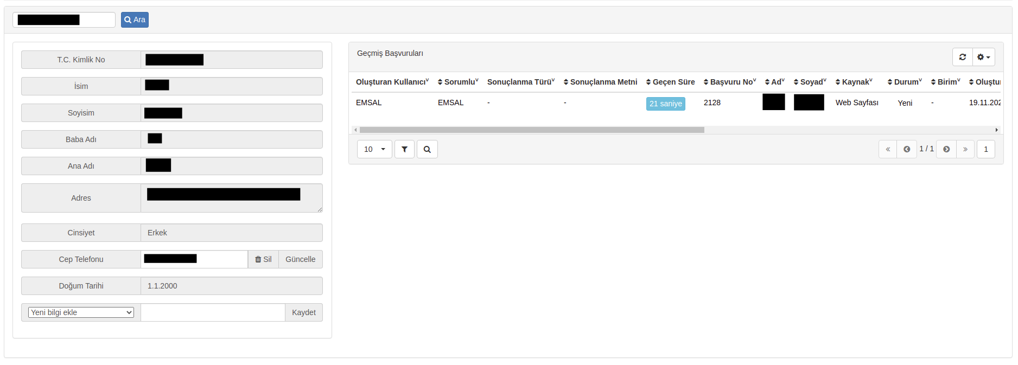Refresh the Geçmiş Başvuruları table
1018x365 pixels.
click(x=962, y=57)
